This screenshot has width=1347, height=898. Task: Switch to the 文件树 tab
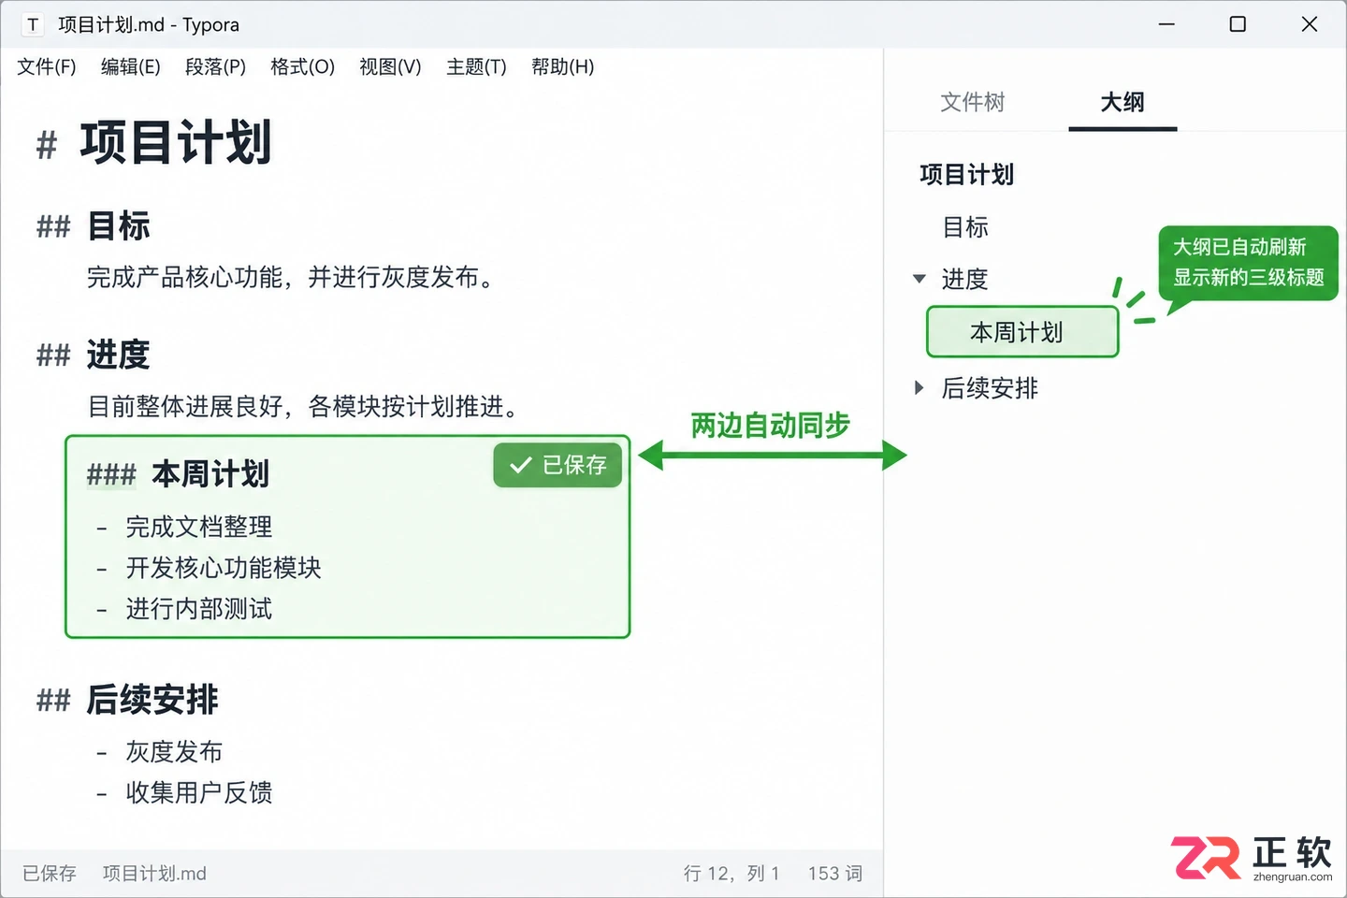tap(973, 102)
